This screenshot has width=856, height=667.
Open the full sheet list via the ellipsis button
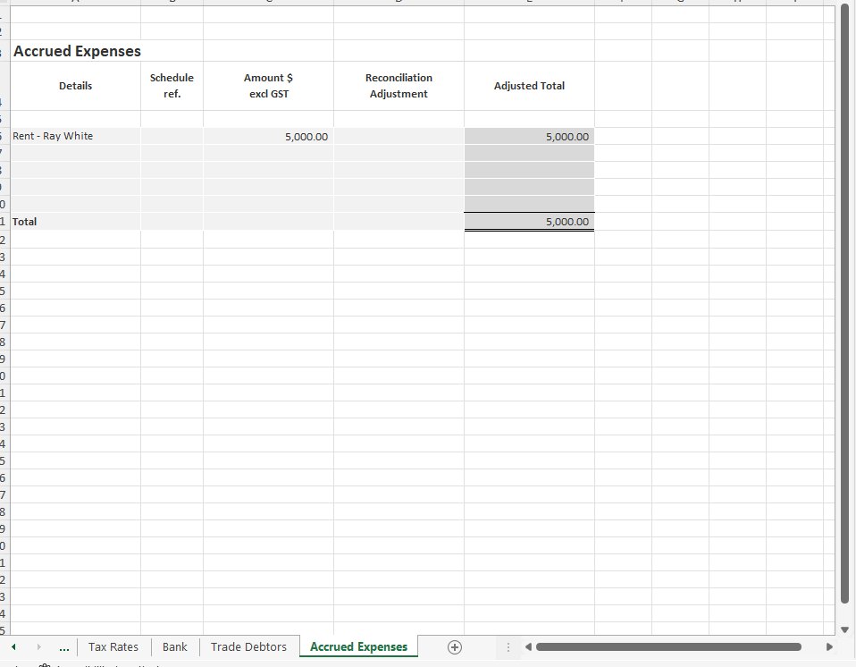coord(63,646)
